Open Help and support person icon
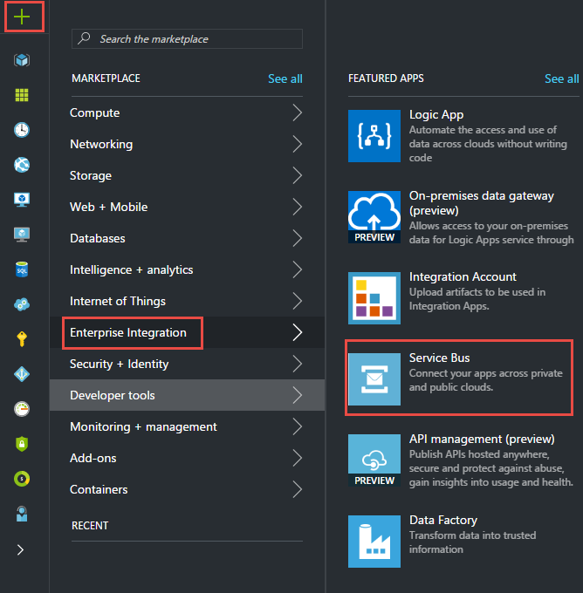Screen dimensions: 583x593 click(22, 514)
